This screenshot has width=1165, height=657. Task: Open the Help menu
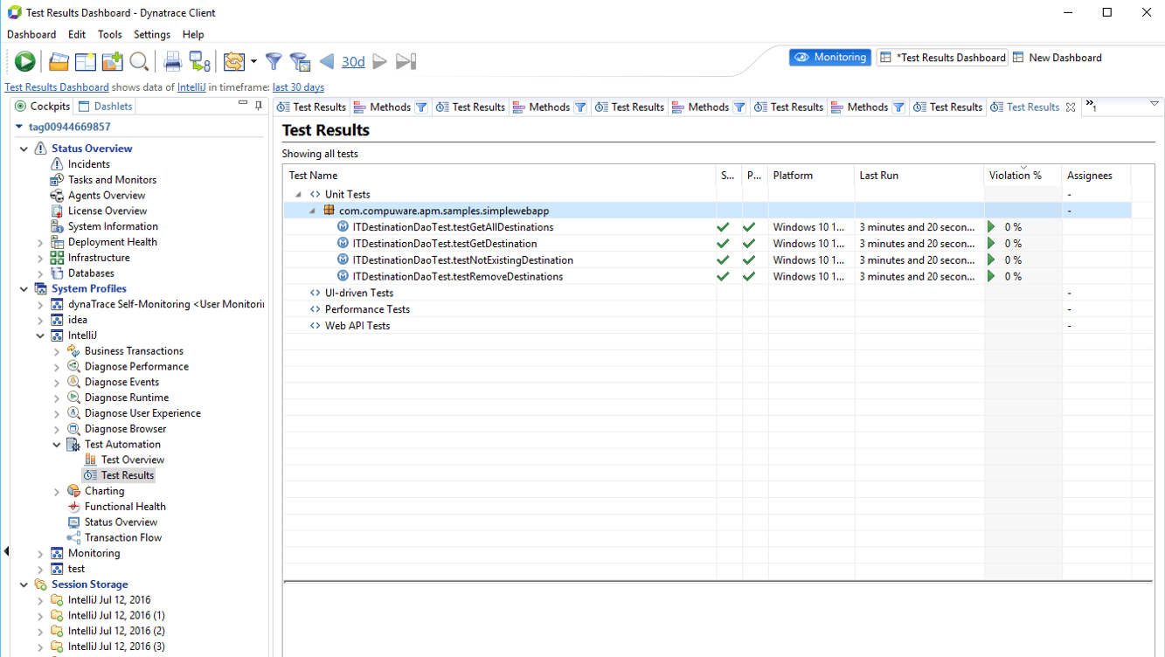193,34
